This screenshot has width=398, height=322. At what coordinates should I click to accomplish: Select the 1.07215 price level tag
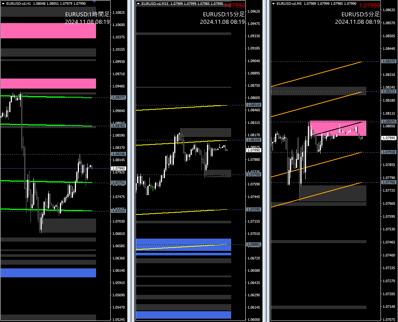[x=118, y=211]
